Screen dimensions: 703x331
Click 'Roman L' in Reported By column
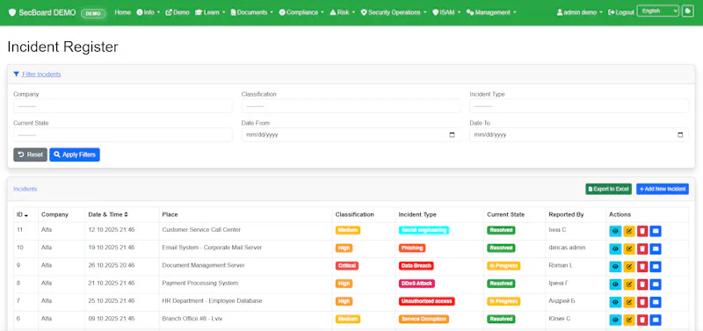[561, 265]
